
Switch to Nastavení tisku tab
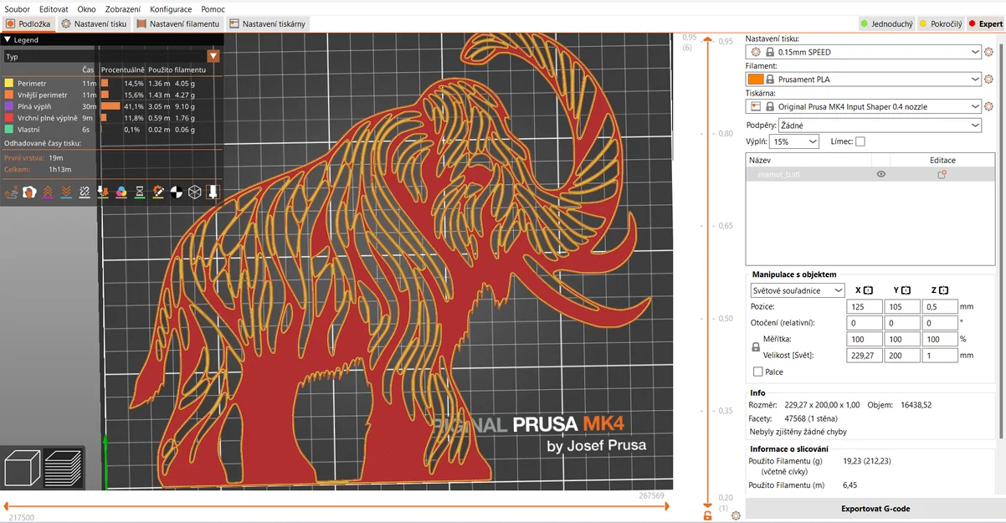pyautogui.click(x=94, y=23)
